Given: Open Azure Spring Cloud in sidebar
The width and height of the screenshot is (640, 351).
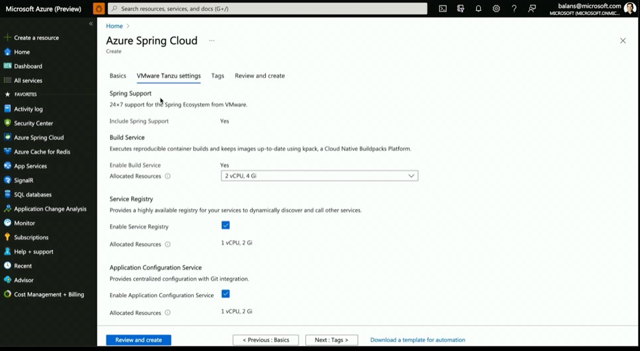Looking at the screenshot, I should (x=38, y=137).
